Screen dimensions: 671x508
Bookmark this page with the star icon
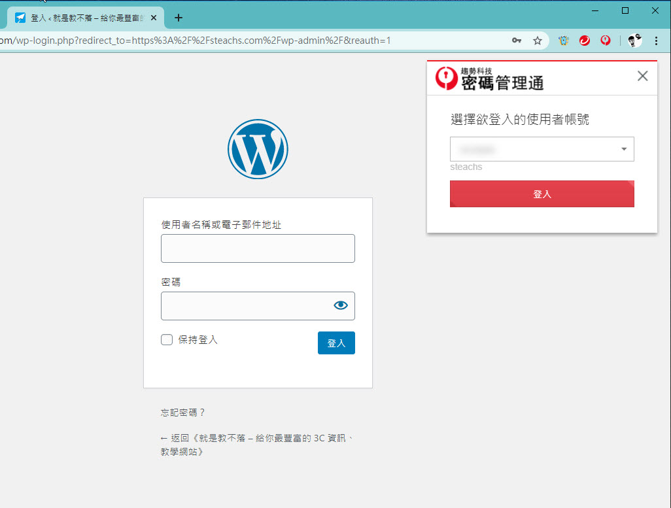coord(538,41)
